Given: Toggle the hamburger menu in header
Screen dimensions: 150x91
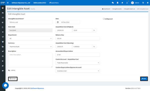Looking at the screenshot, I should pos(8,3).
